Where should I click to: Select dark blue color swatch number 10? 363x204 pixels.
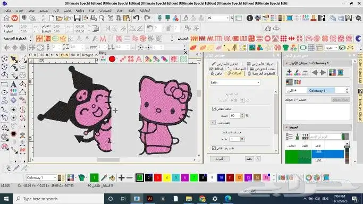coord(221,177)
